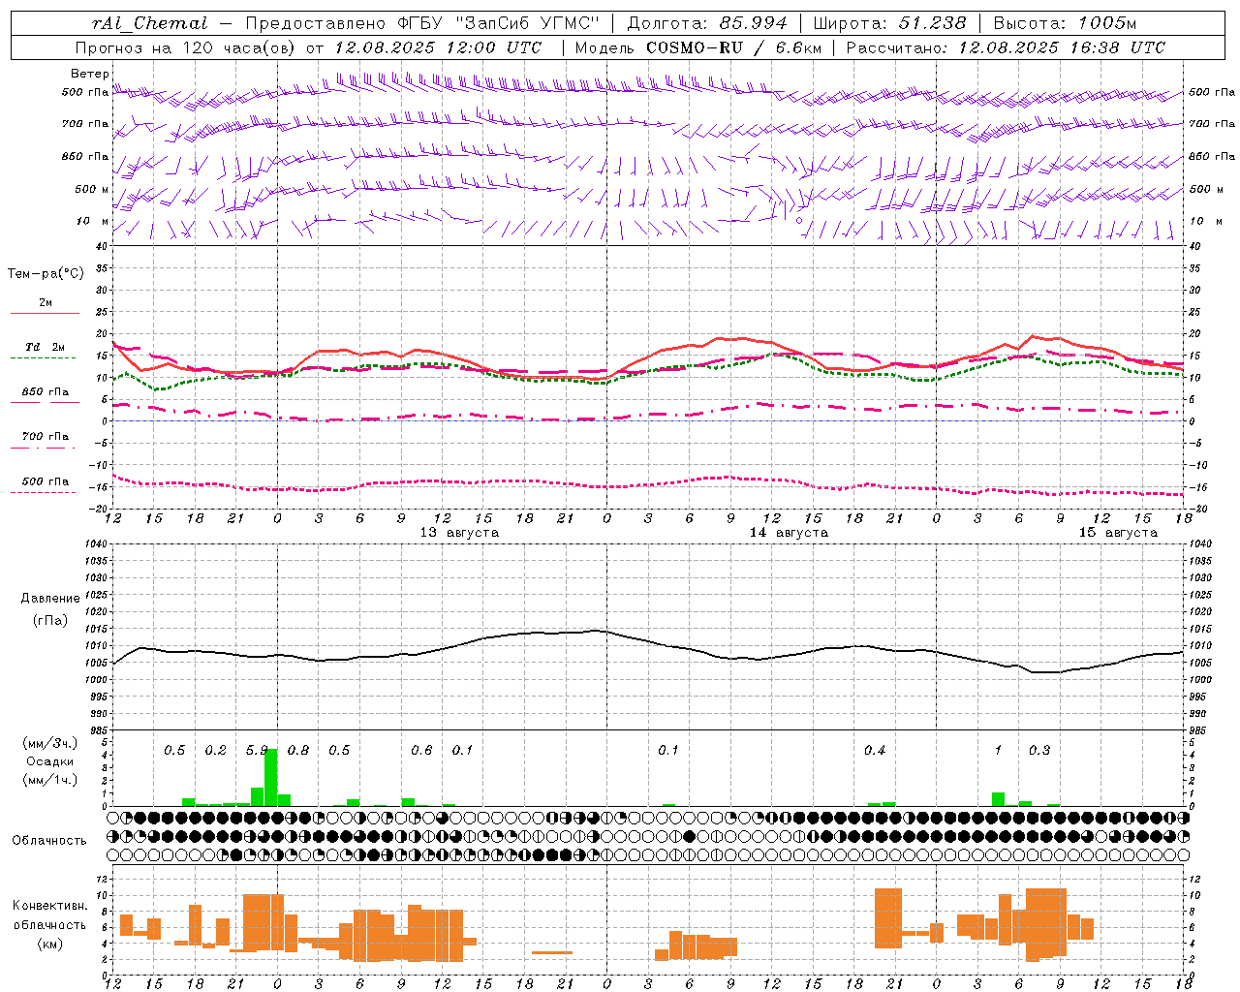The image size is (1240, 992).
Task: Click the 850 гПа temperature legend entry
Action: pos(45,392)
